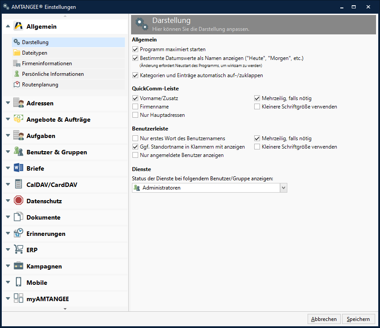The image size is (380, 328).
Task: Click the Abbrechen button
Action: [x=324, y=319]
